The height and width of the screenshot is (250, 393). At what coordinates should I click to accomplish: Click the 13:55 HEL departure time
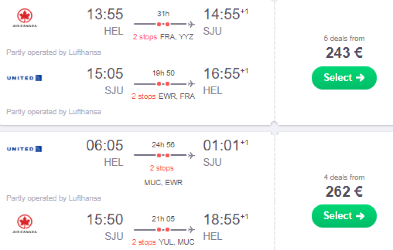click(x=105, y=15)
